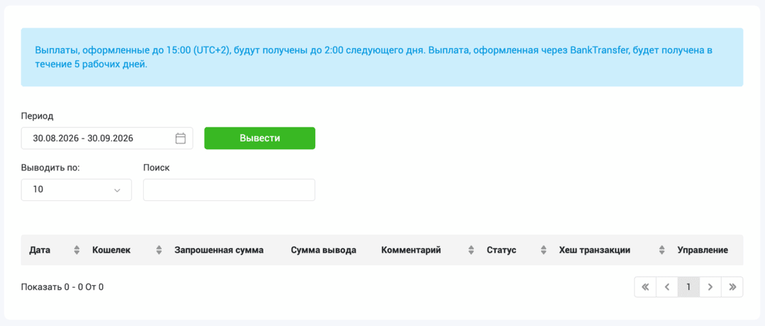Sort table by Комментарий column arrows
The width and height of the screenshot is (765, 326).
(471, 250)
